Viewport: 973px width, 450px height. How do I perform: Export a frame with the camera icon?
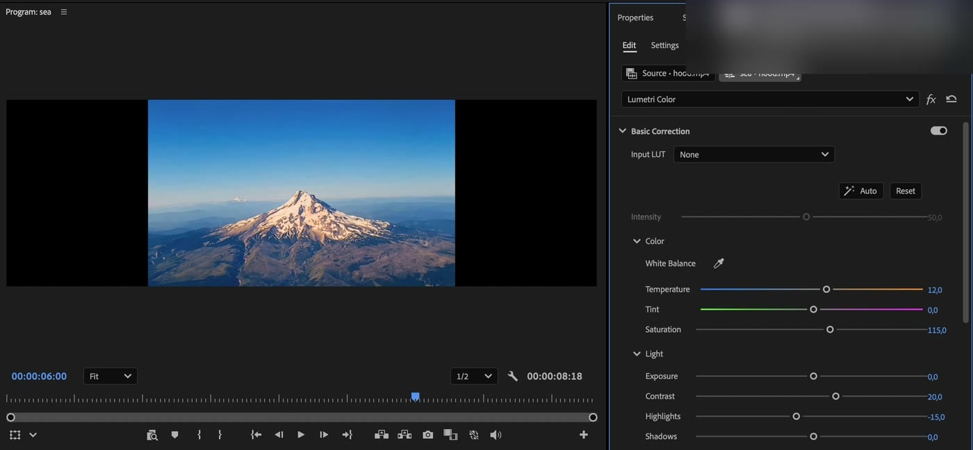[x=427, y=435]
